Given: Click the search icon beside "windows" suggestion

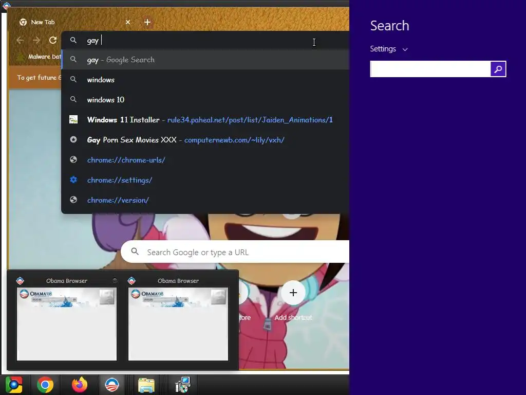Looking at the screenshot, I should pos(73,79).
